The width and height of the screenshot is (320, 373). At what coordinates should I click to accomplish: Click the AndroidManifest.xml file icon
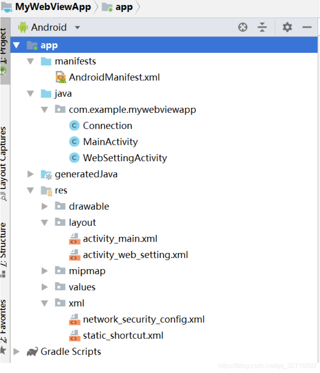(x=60, y=77)
